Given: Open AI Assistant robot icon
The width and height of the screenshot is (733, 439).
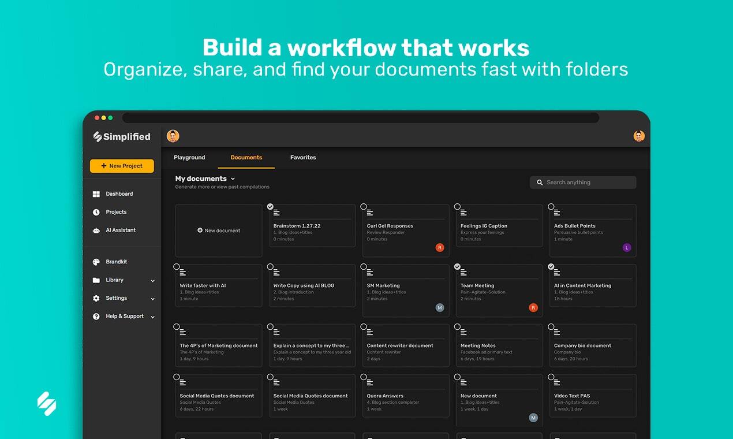Looking at the screenshot, I should click(96, 230).
